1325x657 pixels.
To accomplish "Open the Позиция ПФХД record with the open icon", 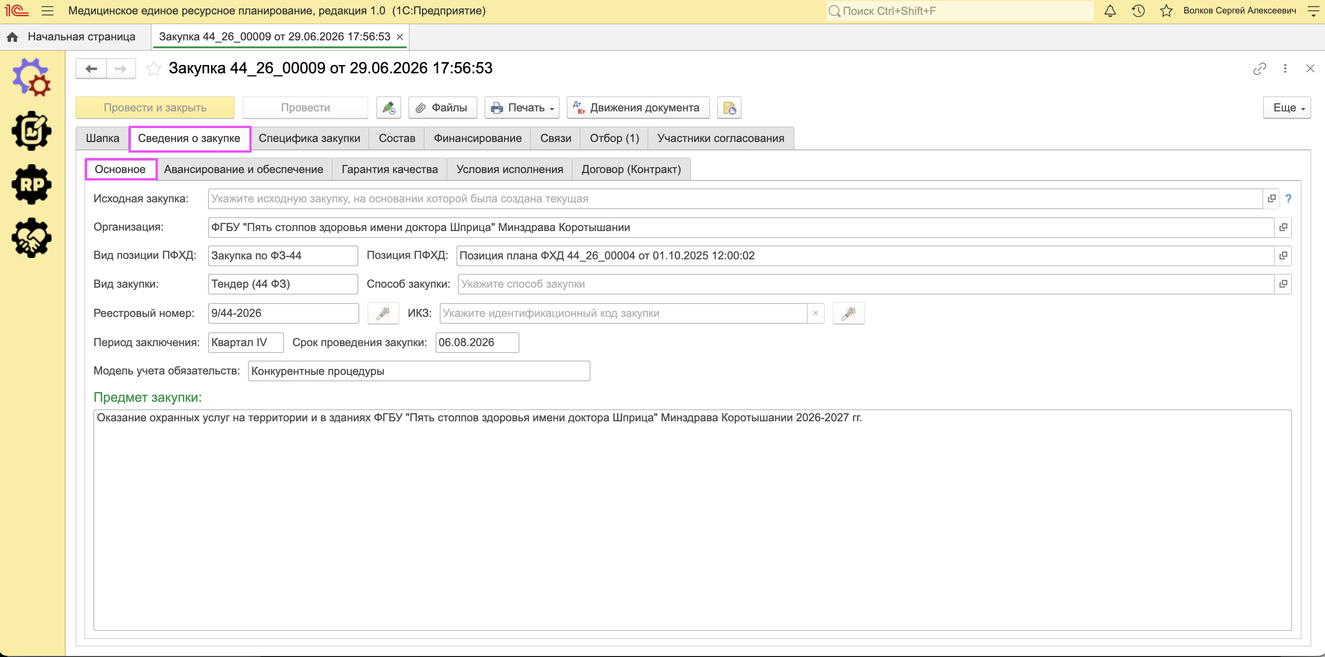I will coord(1283,256).
